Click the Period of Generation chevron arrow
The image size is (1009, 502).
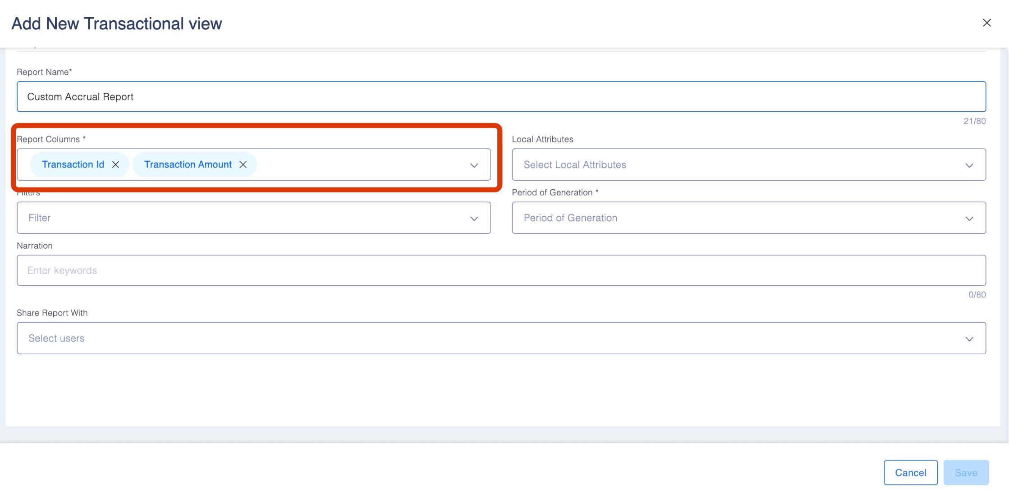coord(969,219)
